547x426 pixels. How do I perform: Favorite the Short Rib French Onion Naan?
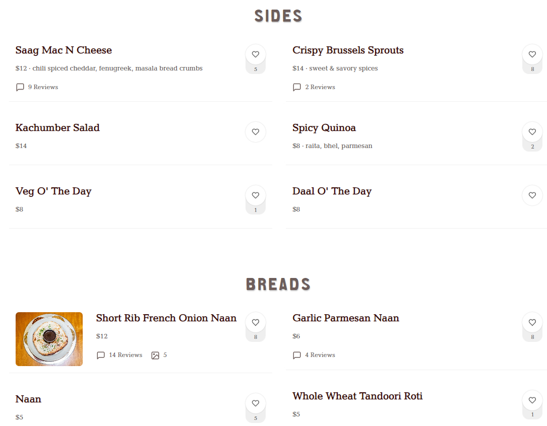coord(255,322)
